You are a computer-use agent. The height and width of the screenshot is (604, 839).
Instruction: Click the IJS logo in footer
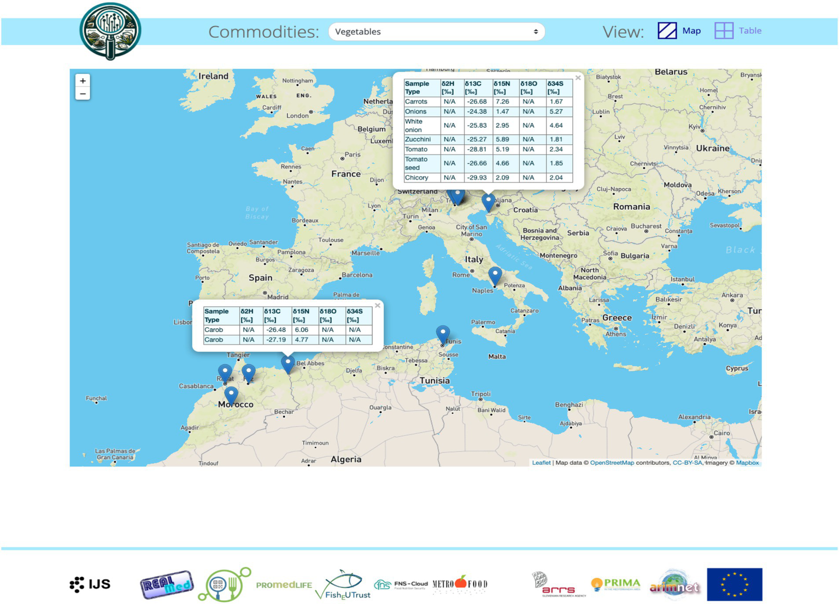(90, 584)
